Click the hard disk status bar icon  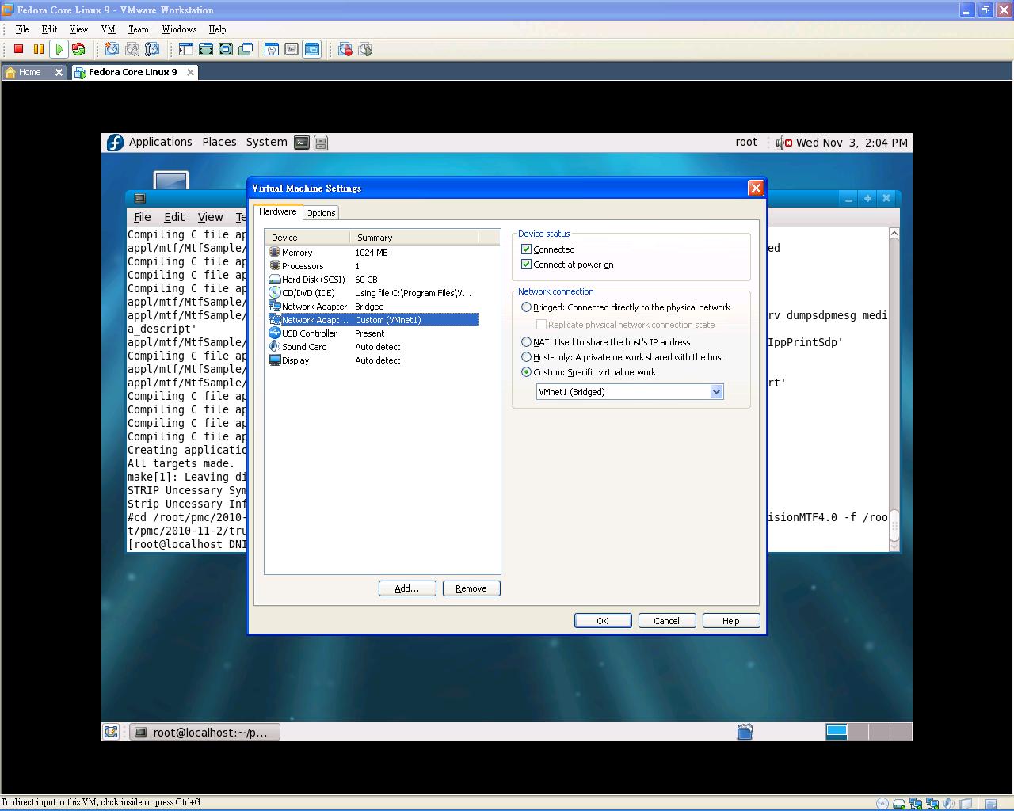[899, 804]
